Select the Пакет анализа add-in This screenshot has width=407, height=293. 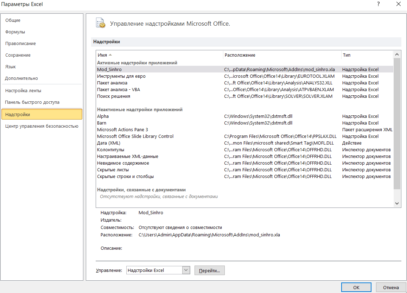[244, 83]
